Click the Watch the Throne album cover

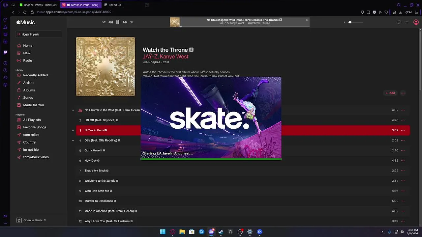[105, 66]
